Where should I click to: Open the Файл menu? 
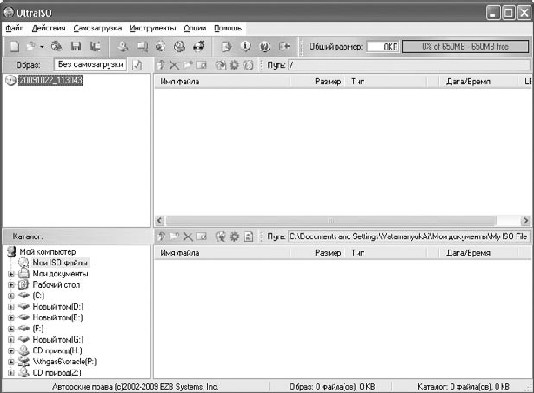coord(14,29)
